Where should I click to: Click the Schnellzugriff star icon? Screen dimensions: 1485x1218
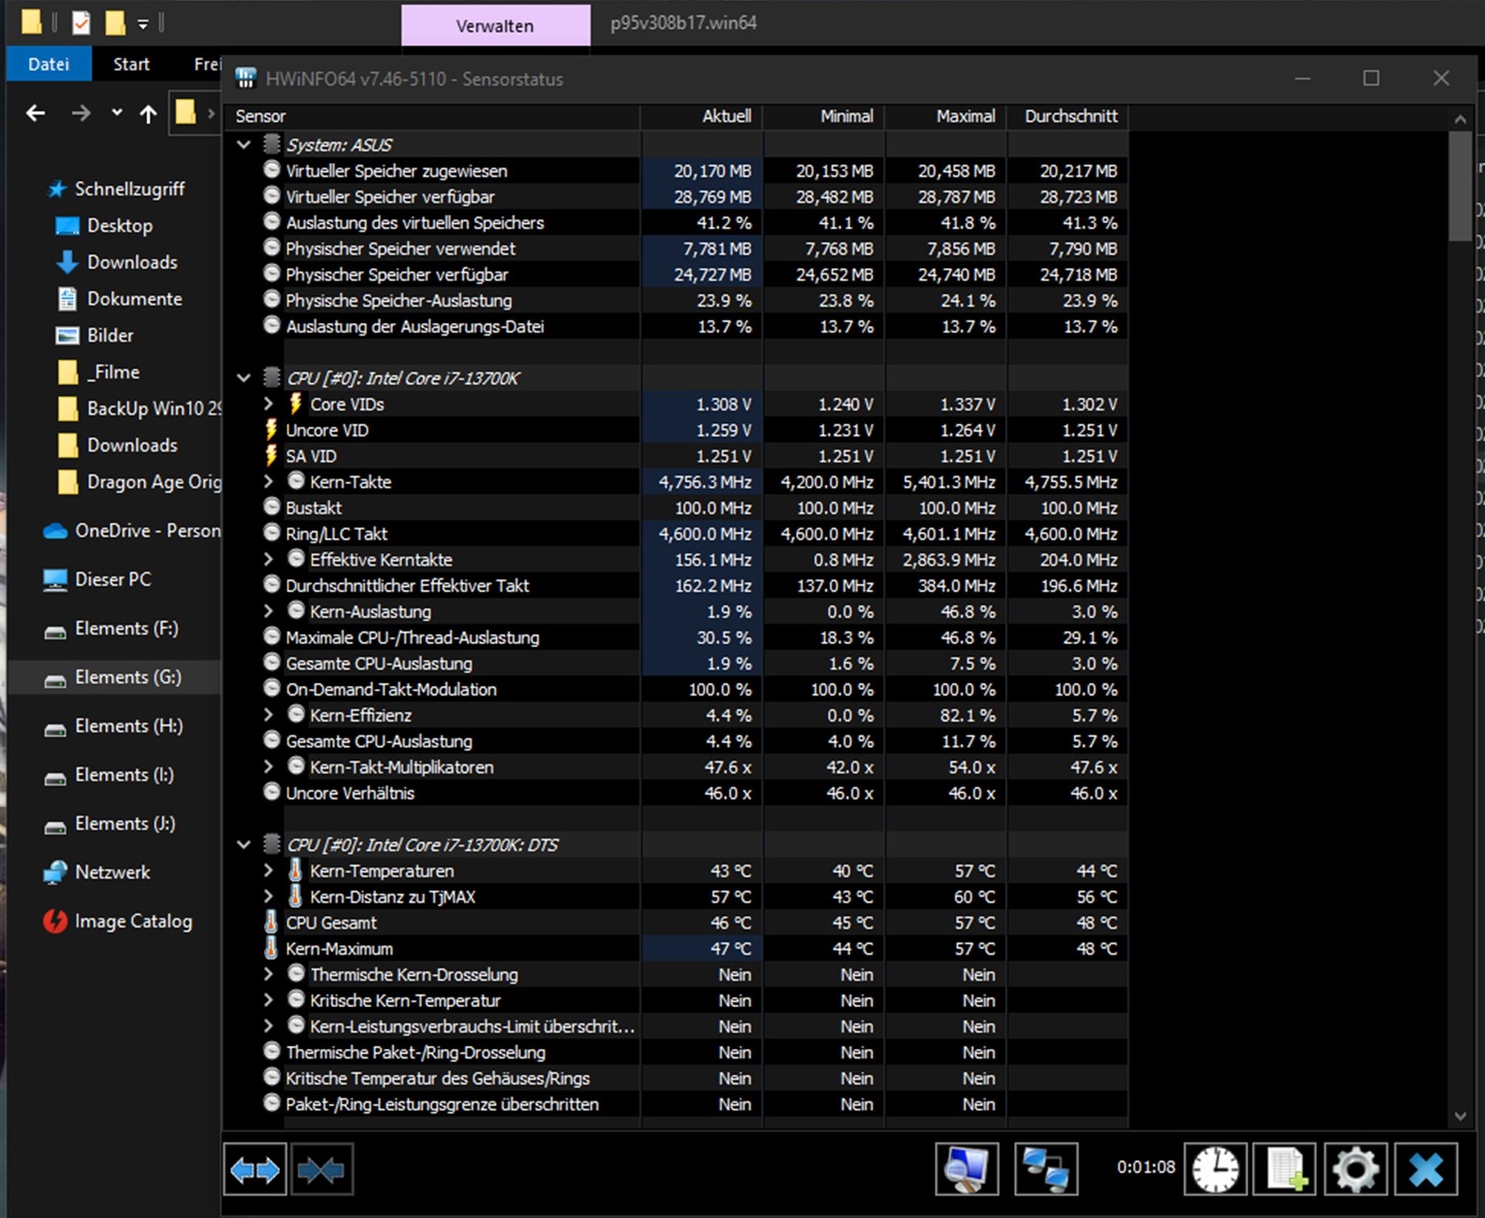click(x=56, y=189)
